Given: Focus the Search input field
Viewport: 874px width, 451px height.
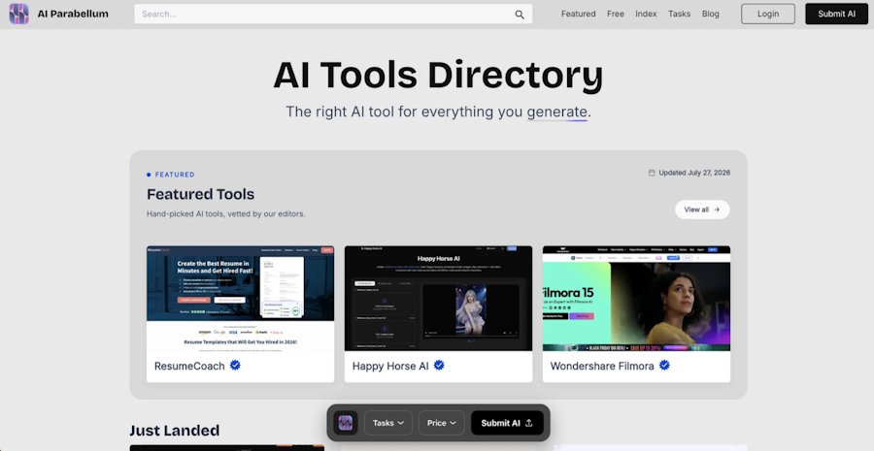Looking at the screenshot, I should coord(333,15).
